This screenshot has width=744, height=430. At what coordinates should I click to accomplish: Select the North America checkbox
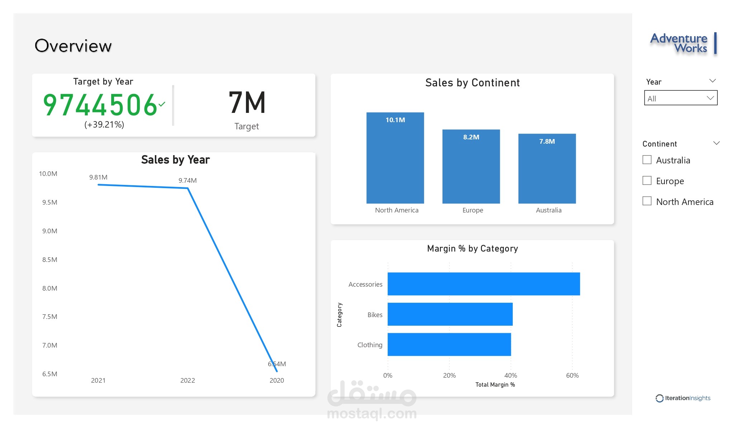(647, 201)
